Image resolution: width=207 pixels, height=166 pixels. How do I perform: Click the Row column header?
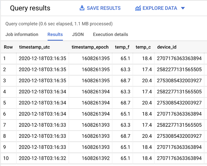click(x=8, y=47)
